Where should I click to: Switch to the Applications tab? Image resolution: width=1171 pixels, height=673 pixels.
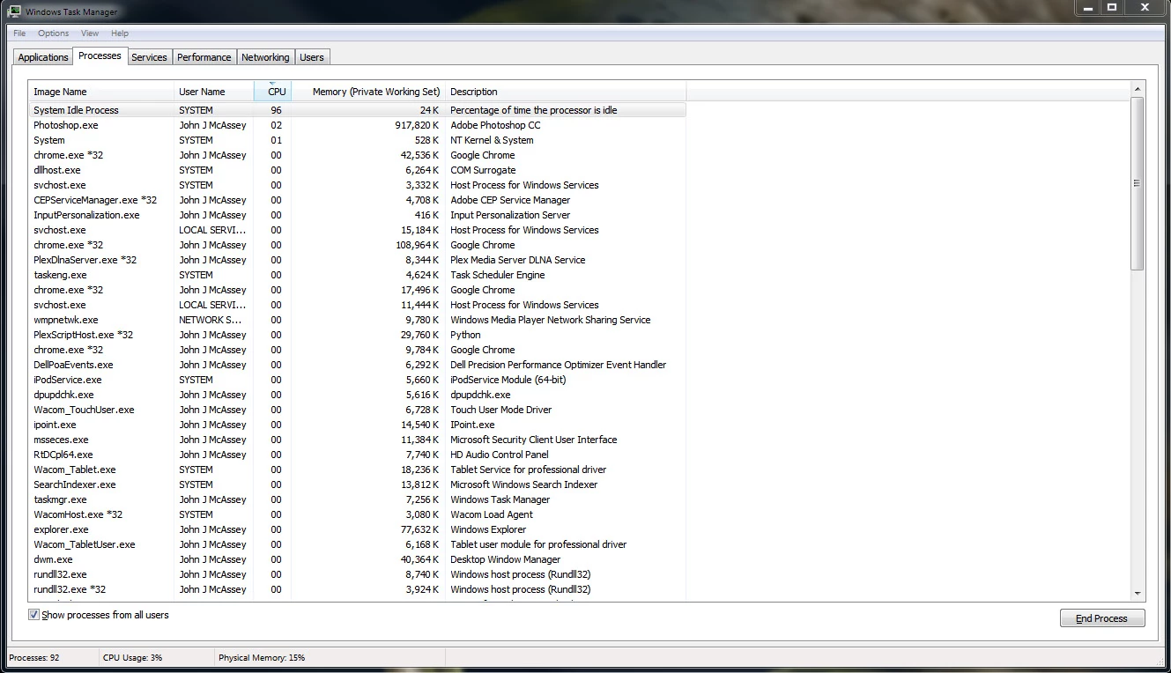[x=43, y=57]
